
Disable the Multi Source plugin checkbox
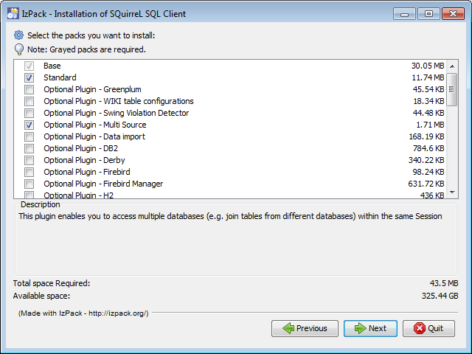[29, 125]
